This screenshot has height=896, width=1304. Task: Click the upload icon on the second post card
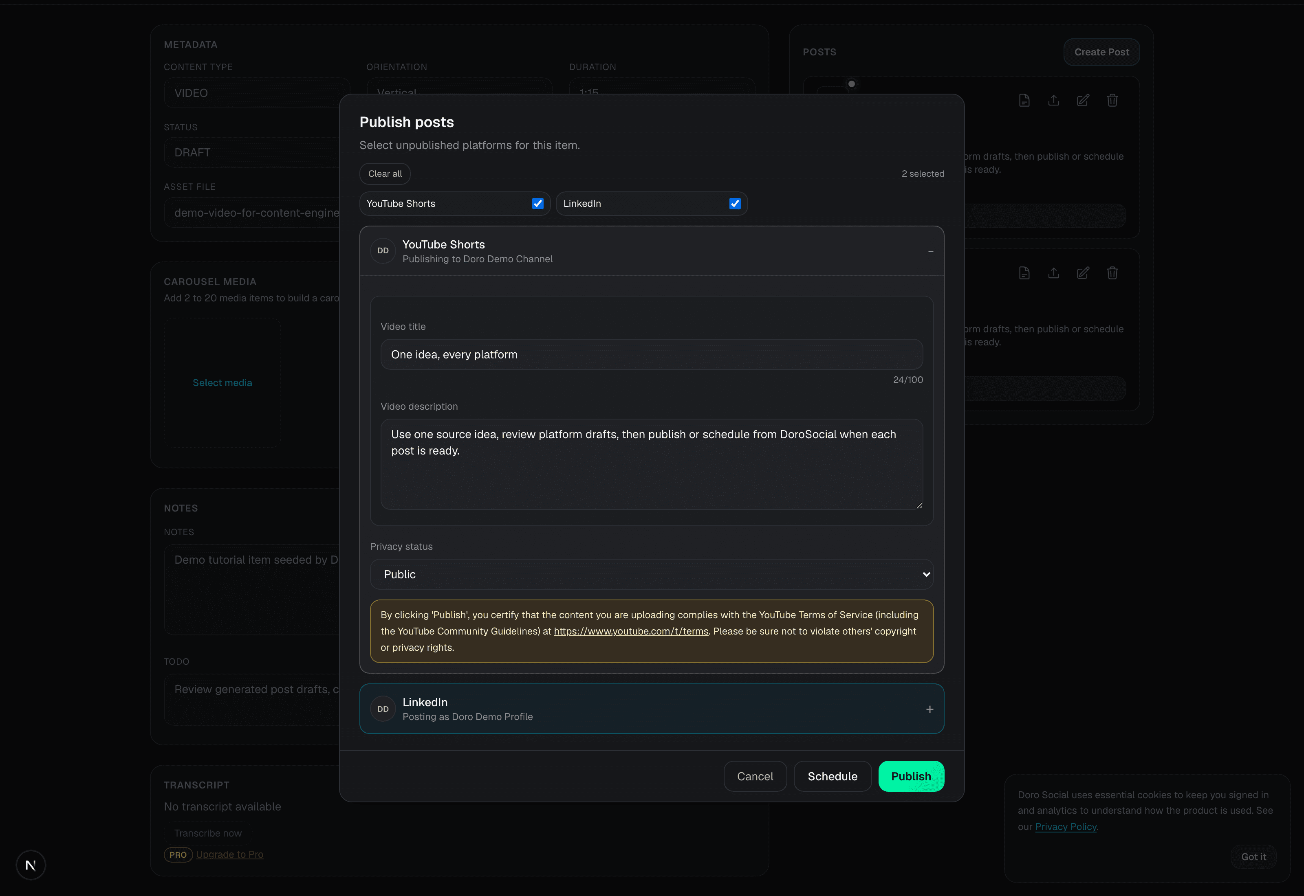click(1053, 273)
